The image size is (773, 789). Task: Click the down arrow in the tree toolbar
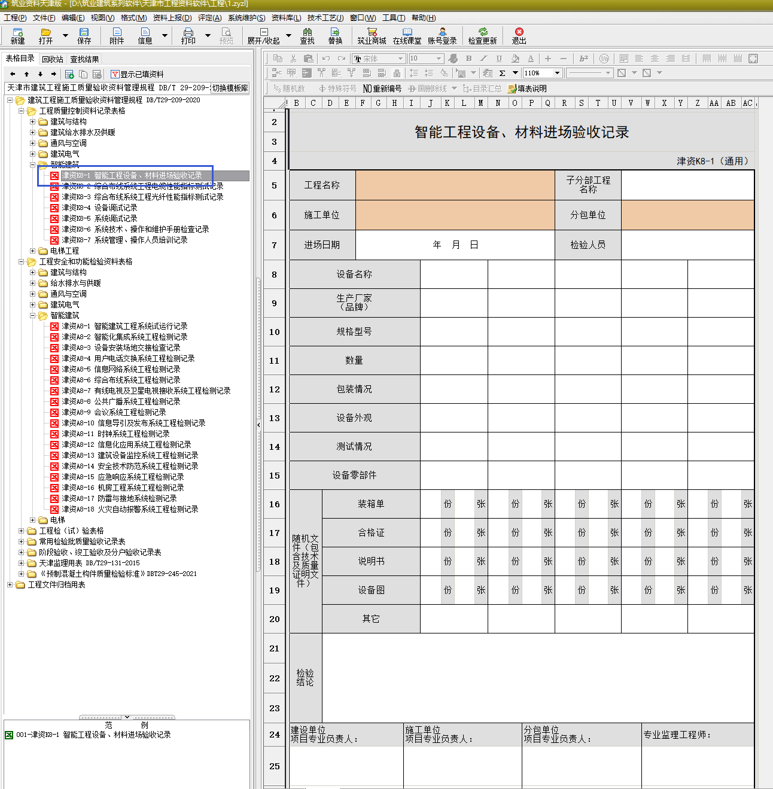click(40, 74)
